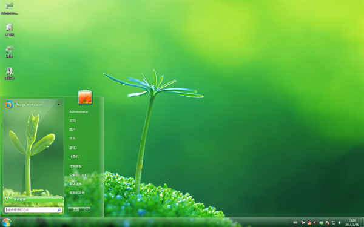
Task: Open the volume speaker tray icon
Action: tap(339, 223)
